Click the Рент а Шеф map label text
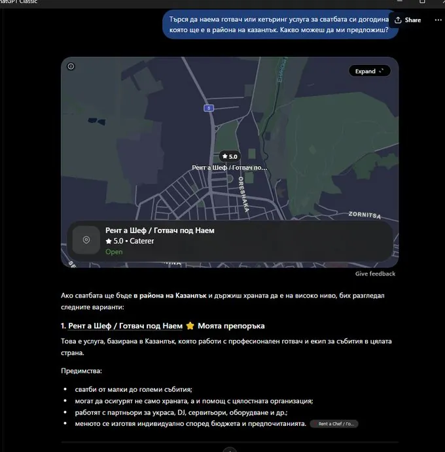The height and width of the screenshot is (452, 445). (230, 167)
